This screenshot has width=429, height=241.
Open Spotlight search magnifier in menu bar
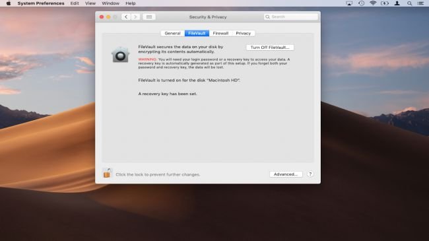coord(409,3)
